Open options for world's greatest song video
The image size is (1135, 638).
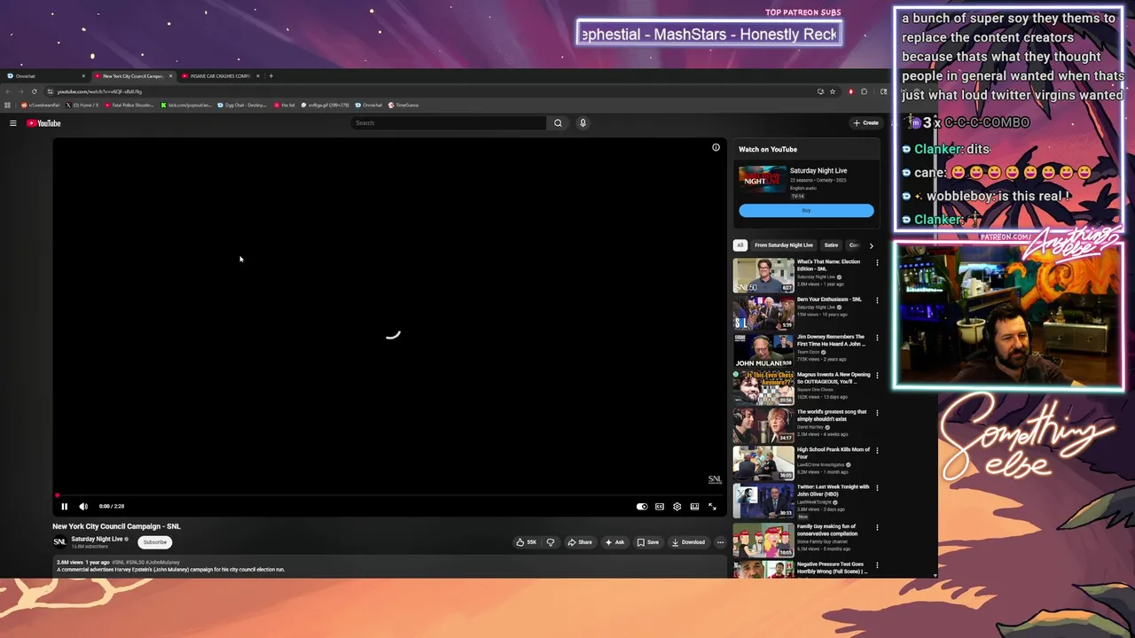[x=877, y=412]
